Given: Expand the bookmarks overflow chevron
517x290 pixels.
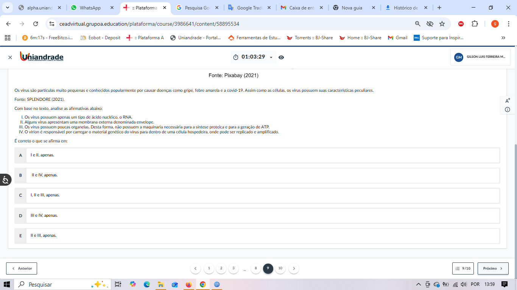Looking at the screenshot, I should point(503,38).
